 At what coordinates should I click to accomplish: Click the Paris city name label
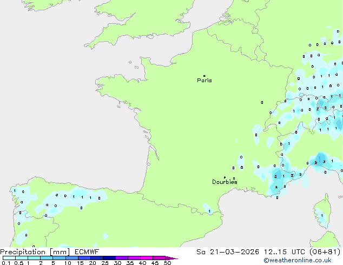click(x=205, y=81)
